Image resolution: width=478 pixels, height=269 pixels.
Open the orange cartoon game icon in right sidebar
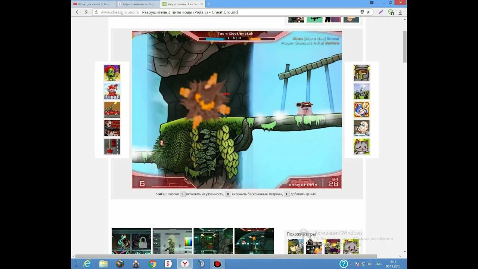tap(361, 110)
